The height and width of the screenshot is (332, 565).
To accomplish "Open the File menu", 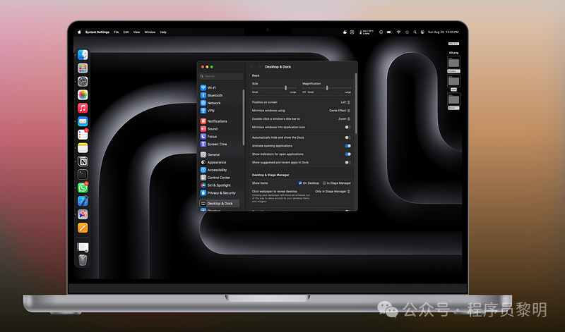I will 116,32.
